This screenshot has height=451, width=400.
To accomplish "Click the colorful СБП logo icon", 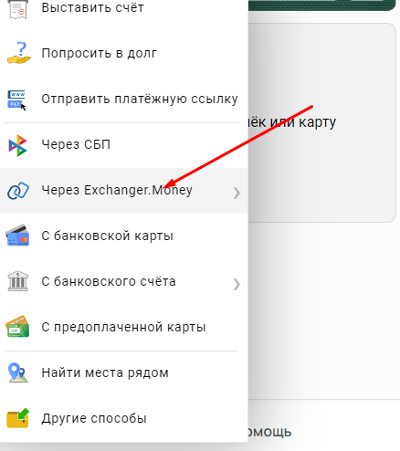I will pos(17,145).
